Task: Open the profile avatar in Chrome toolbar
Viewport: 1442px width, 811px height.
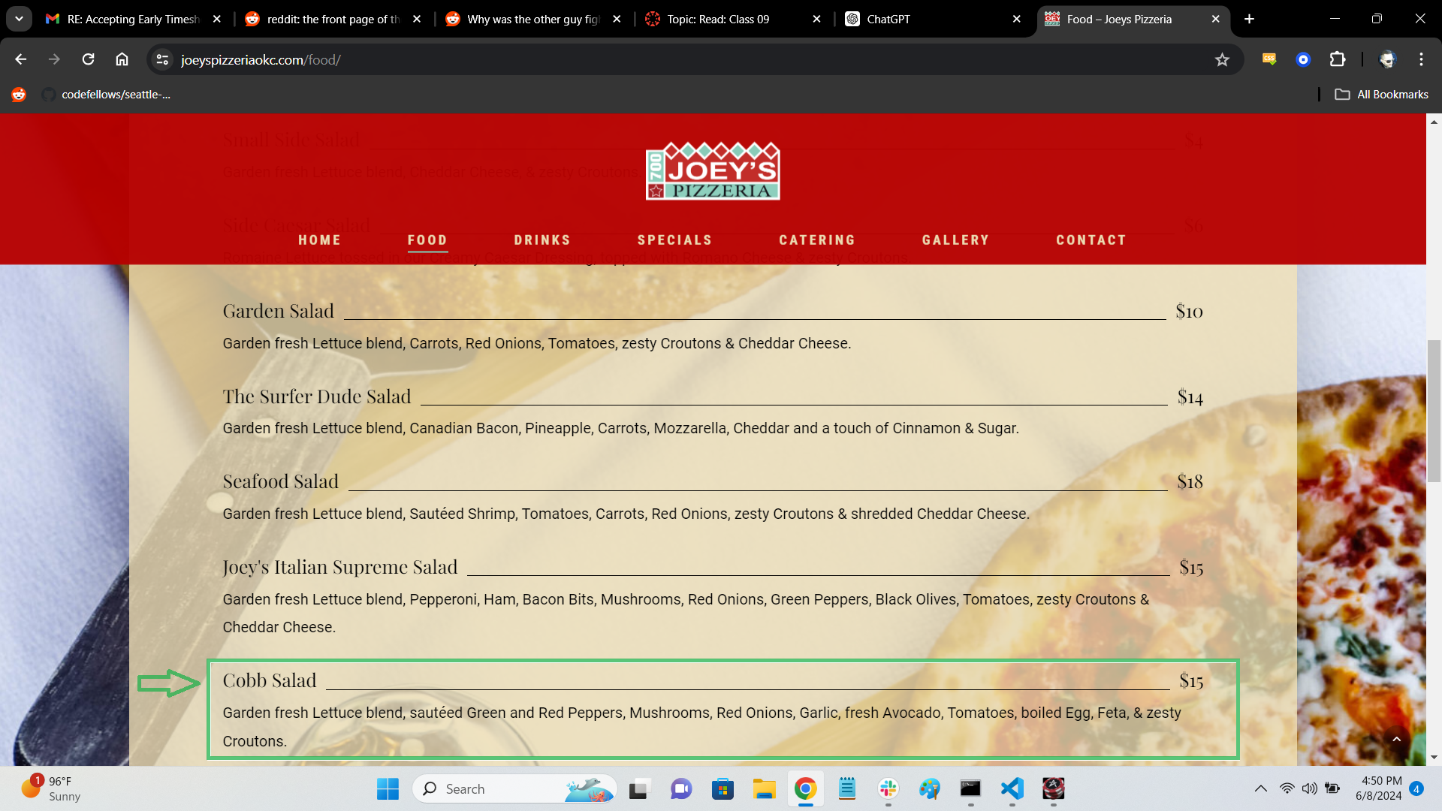Action: (1387, 59)
